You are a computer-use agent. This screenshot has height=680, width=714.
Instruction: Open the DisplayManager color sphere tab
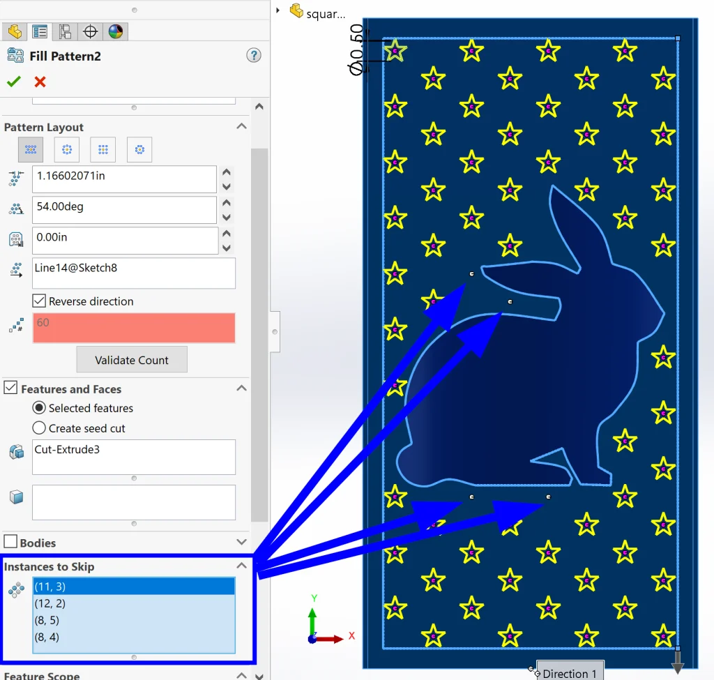pyautogui.click(x=116, y=31)
